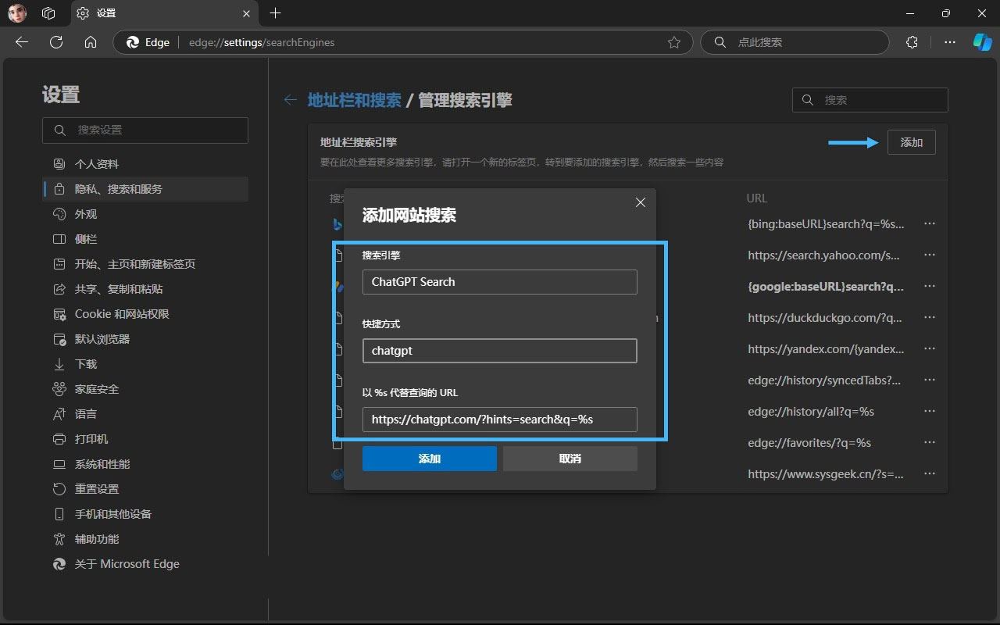Close the 添加网站搜索 dialog
Image resolution: width=1000 pixels, height=625 pixels.
(x=640, y=202)
